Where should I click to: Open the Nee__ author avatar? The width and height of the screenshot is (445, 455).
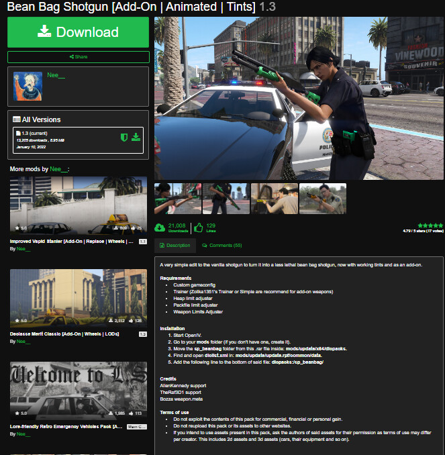click(28, 87)
